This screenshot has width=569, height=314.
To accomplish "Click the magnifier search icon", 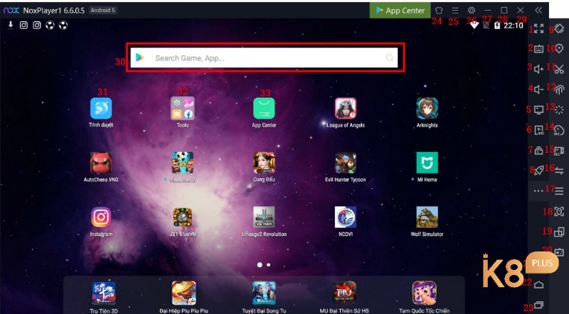I will (389, 58).
